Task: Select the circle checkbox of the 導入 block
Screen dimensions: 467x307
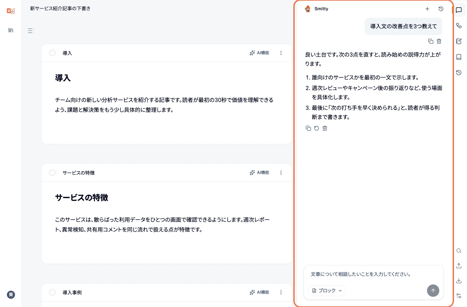Action: click(x=52, y=53)
